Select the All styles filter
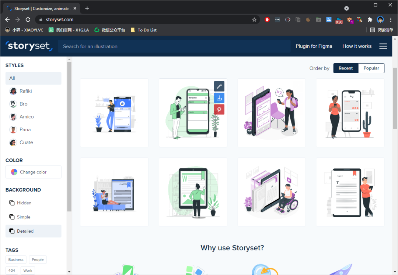The image size is (398, 275). (33, 78)
